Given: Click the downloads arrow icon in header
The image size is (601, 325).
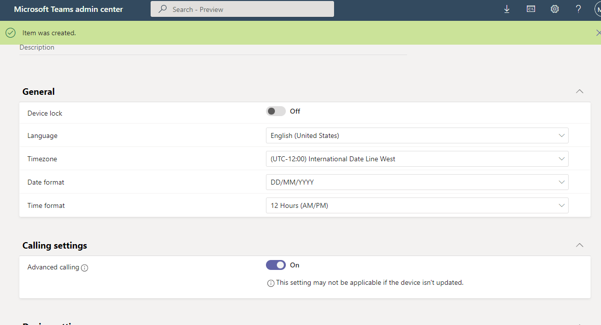Looking at the screenshot, I should point(507,9).
